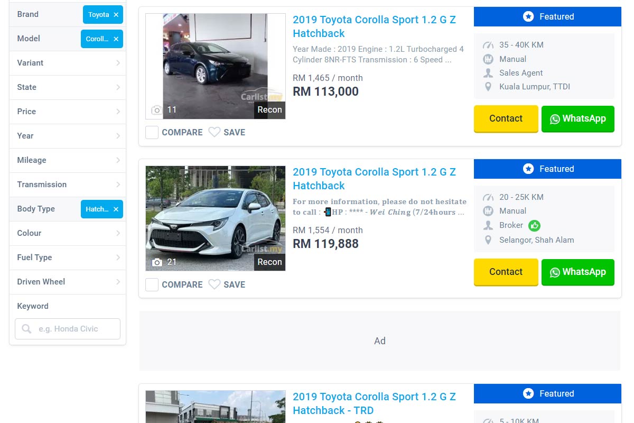This screenshot has width=634, height=423.
Task: Click the camera icon on the white Corolla photo
Action: pos(157,262)
